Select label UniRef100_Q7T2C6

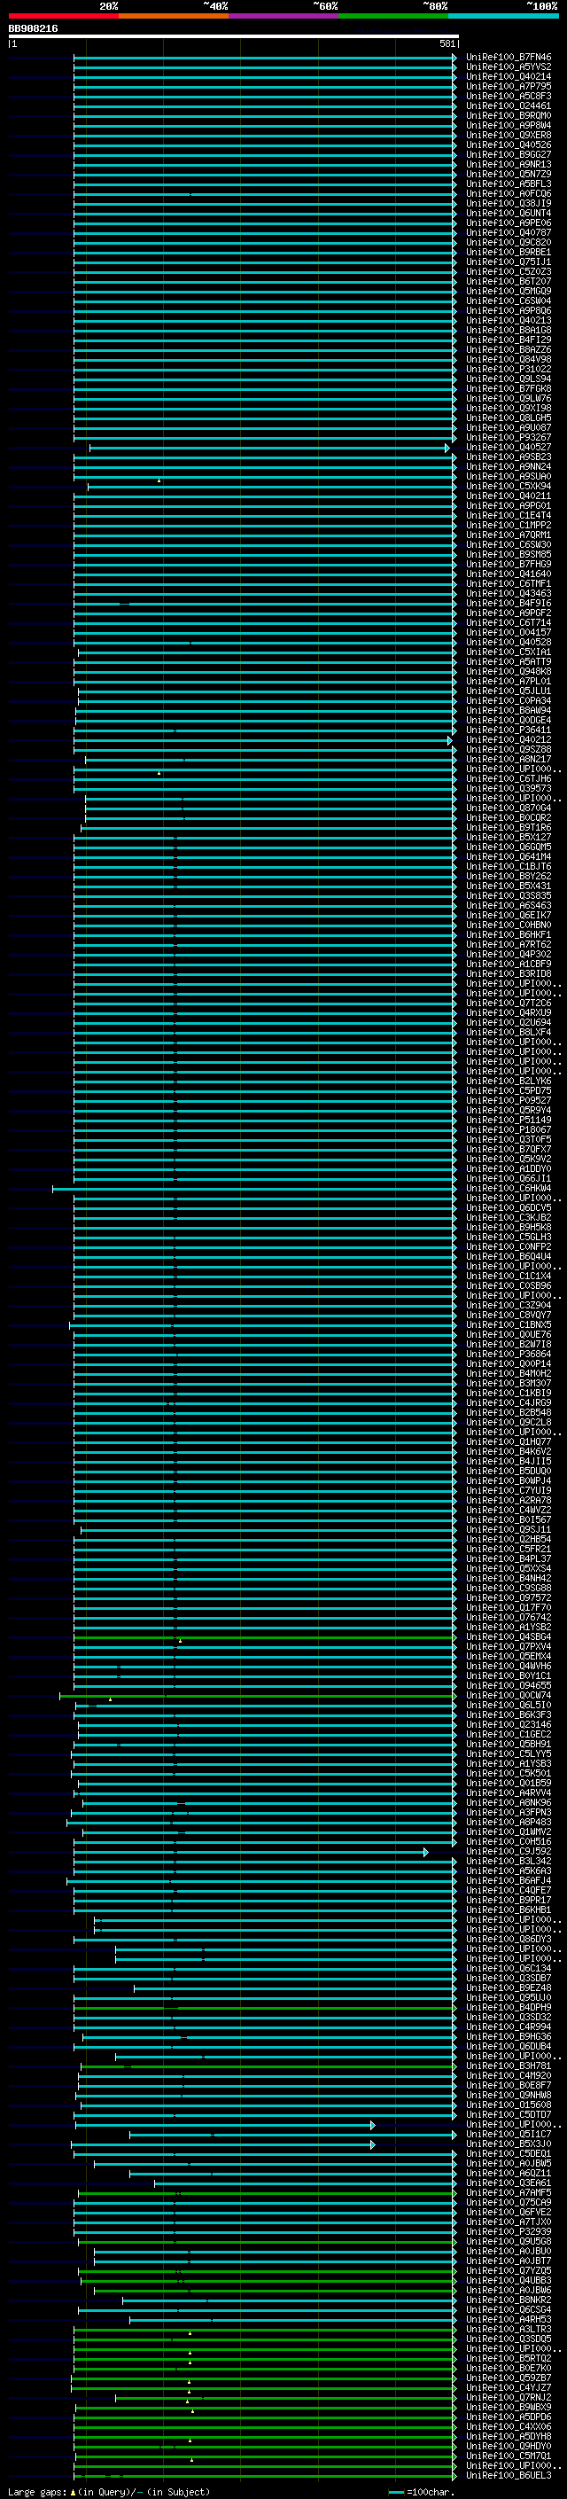click(508, 1004)
